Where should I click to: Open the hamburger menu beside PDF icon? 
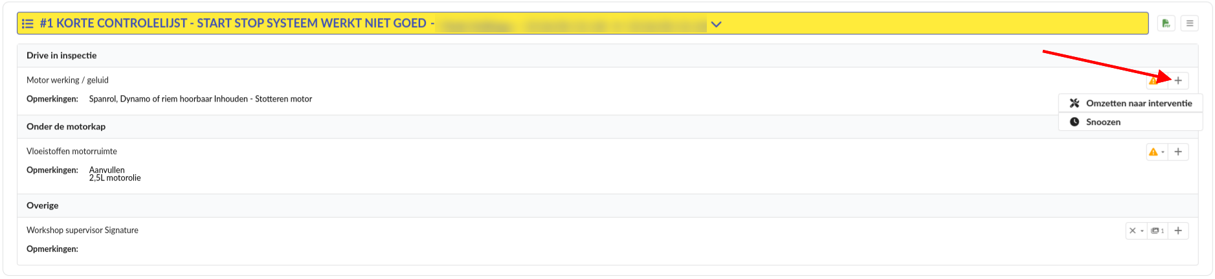(1189, 23)
